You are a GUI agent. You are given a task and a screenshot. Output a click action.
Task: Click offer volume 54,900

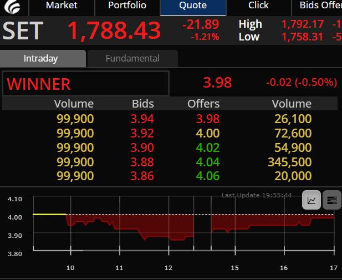[293, 147]
